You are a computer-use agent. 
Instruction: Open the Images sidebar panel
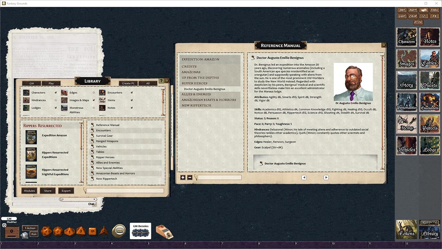406,59
